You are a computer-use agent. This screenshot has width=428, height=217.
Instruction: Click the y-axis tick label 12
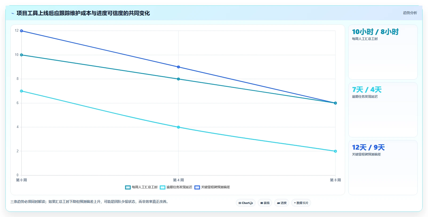click(x=17, y=31)
